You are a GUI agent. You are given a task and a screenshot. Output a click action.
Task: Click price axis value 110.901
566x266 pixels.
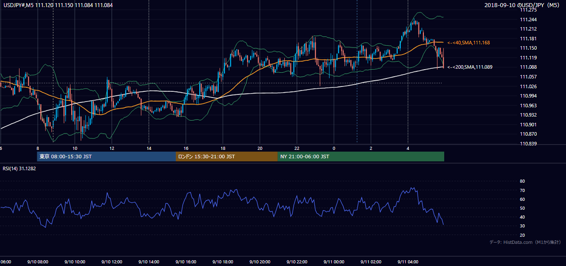point(528,125)
